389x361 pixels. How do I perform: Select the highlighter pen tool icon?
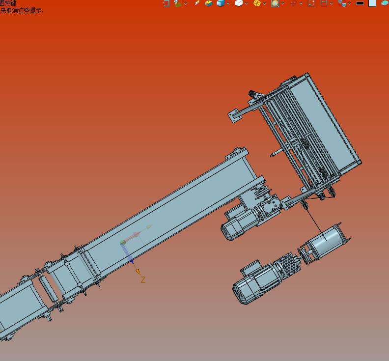[x=197, y=3]
